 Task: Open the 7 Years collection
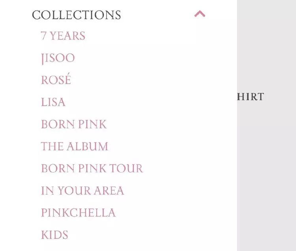(63, 36)
